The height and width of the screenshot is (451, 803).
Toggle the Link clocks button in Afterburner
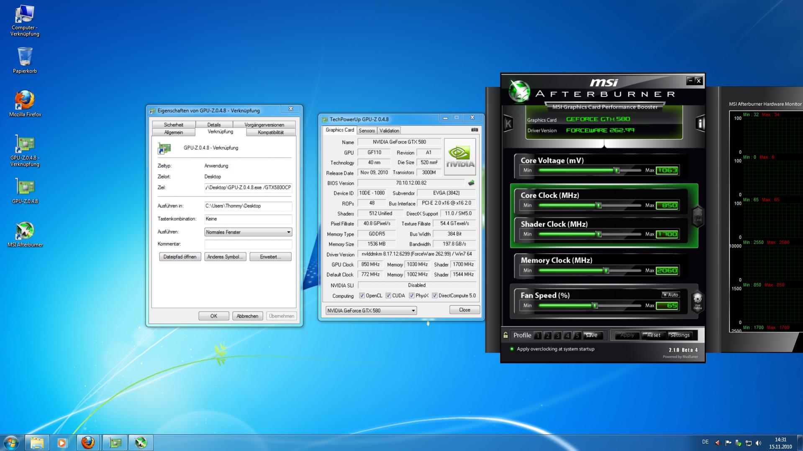click(x=698, y=217)
